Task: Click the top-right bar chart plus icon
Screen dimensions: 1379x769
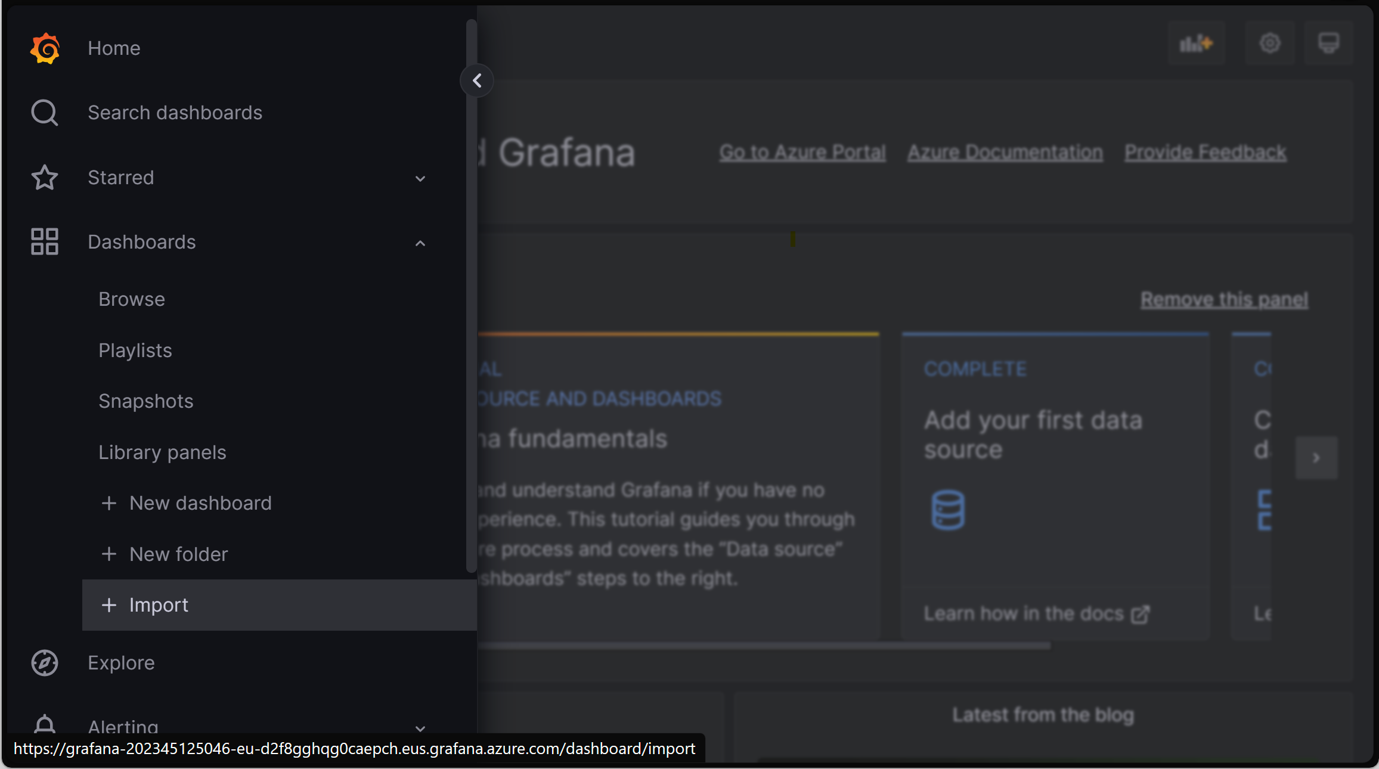Action: (1196, 44)
